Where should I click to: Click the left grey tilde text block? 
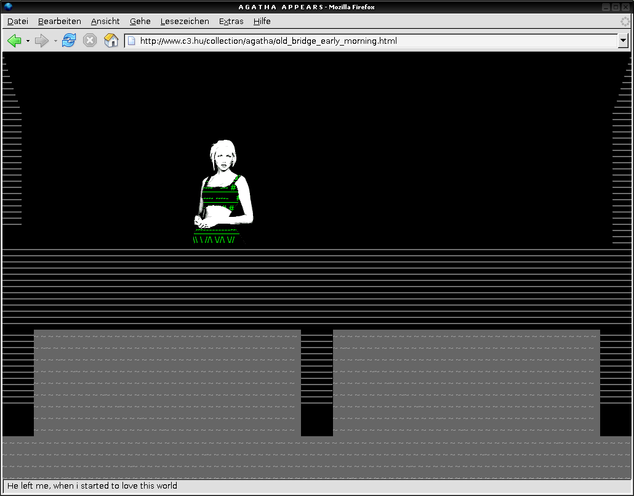pyautogui.click(x=167, y=383)
